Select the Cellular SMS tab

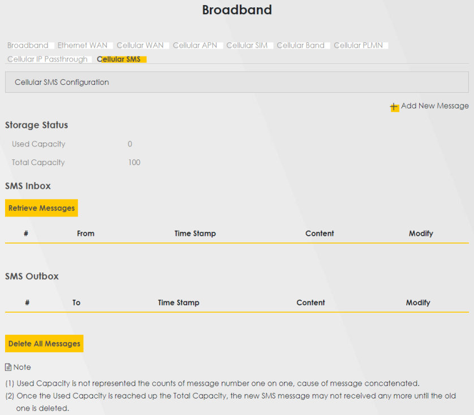point(119,59)
